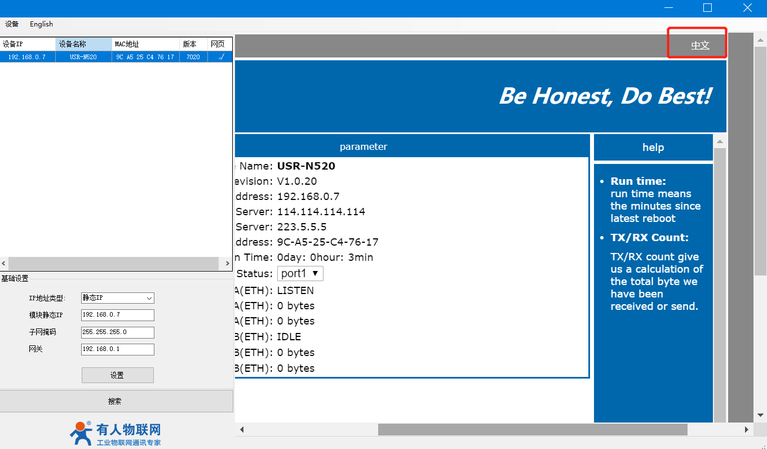Screen dimensions: 767x449
Task: Click the 'TX/RX Count:' help heading
Action: click(649, 238)
